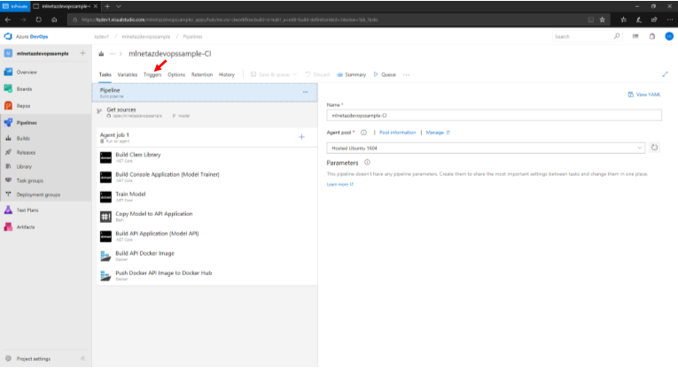Click the Parameters info icon
Viewport: 678px width, 368px height.
[367, 163]
